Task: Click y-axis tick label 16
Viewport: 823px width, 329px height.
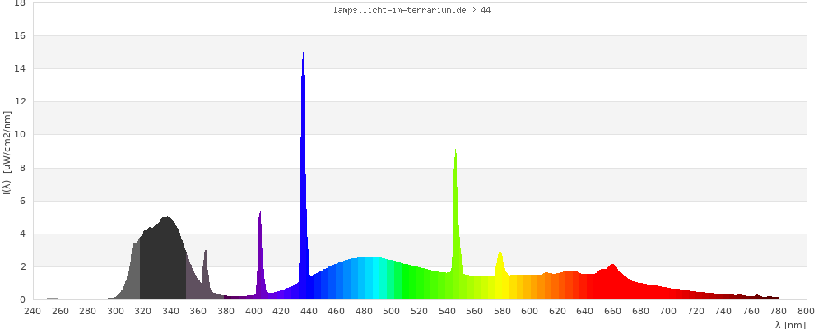Action: click(x=21, y=35)
